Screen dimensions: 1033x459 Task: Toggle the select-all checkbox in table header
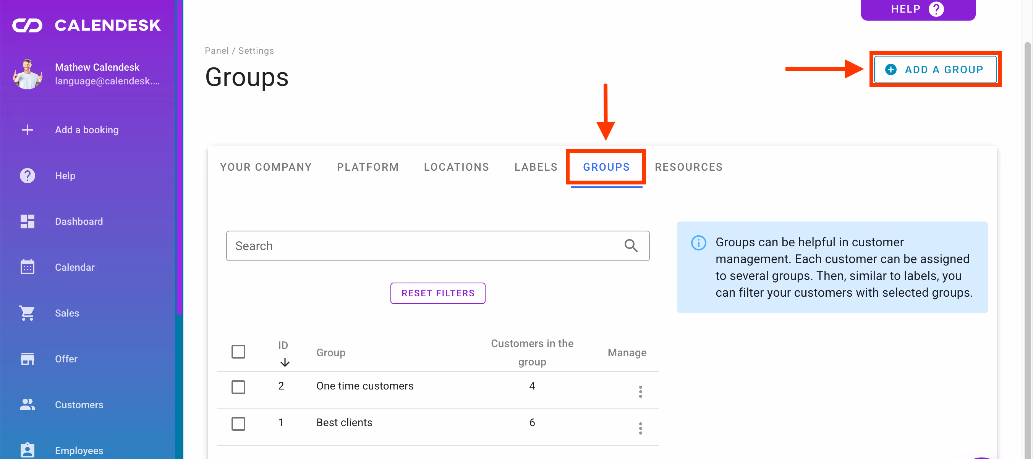[238, 352]
